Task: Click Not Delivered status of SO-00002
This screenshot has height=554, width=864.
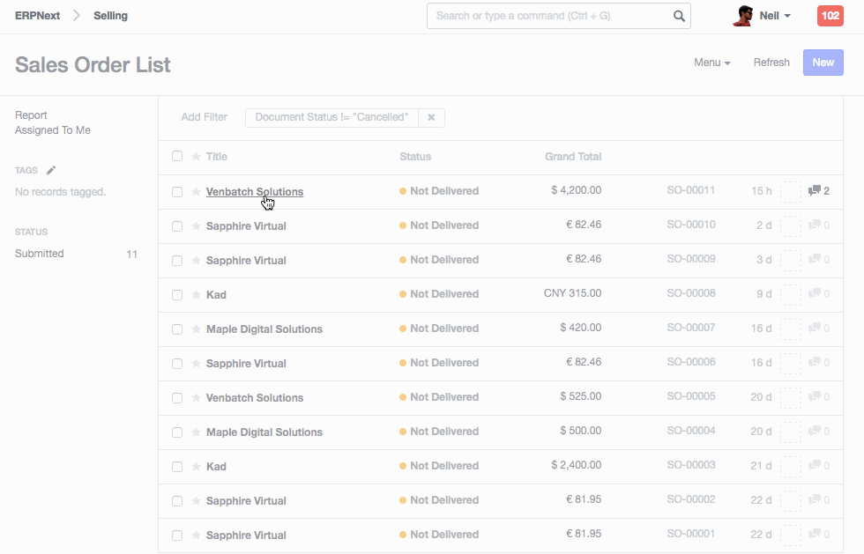Action: 439,500
